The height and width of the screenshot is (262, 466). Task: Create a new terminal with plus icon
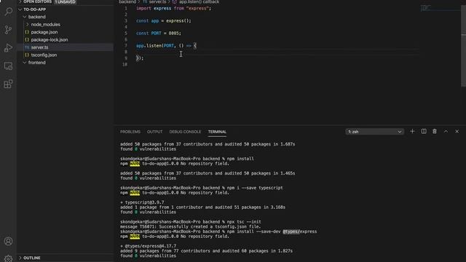[412, 131]
